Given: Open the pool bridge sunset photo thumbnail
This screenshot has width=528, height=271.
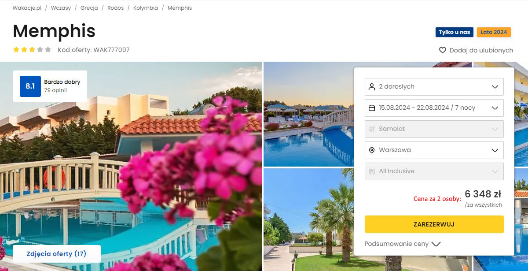Looking at the screenshot, I should coord(309,114).
